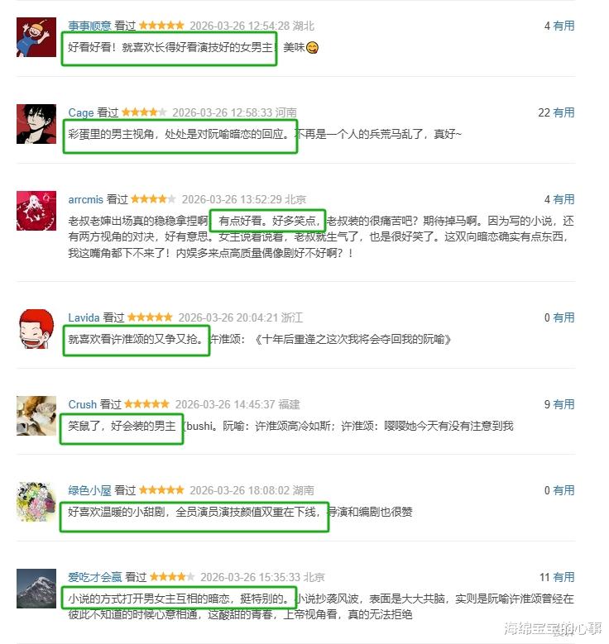
Task: Mark 爱吃才会赢's review as 有用
Action: (563, 577)
